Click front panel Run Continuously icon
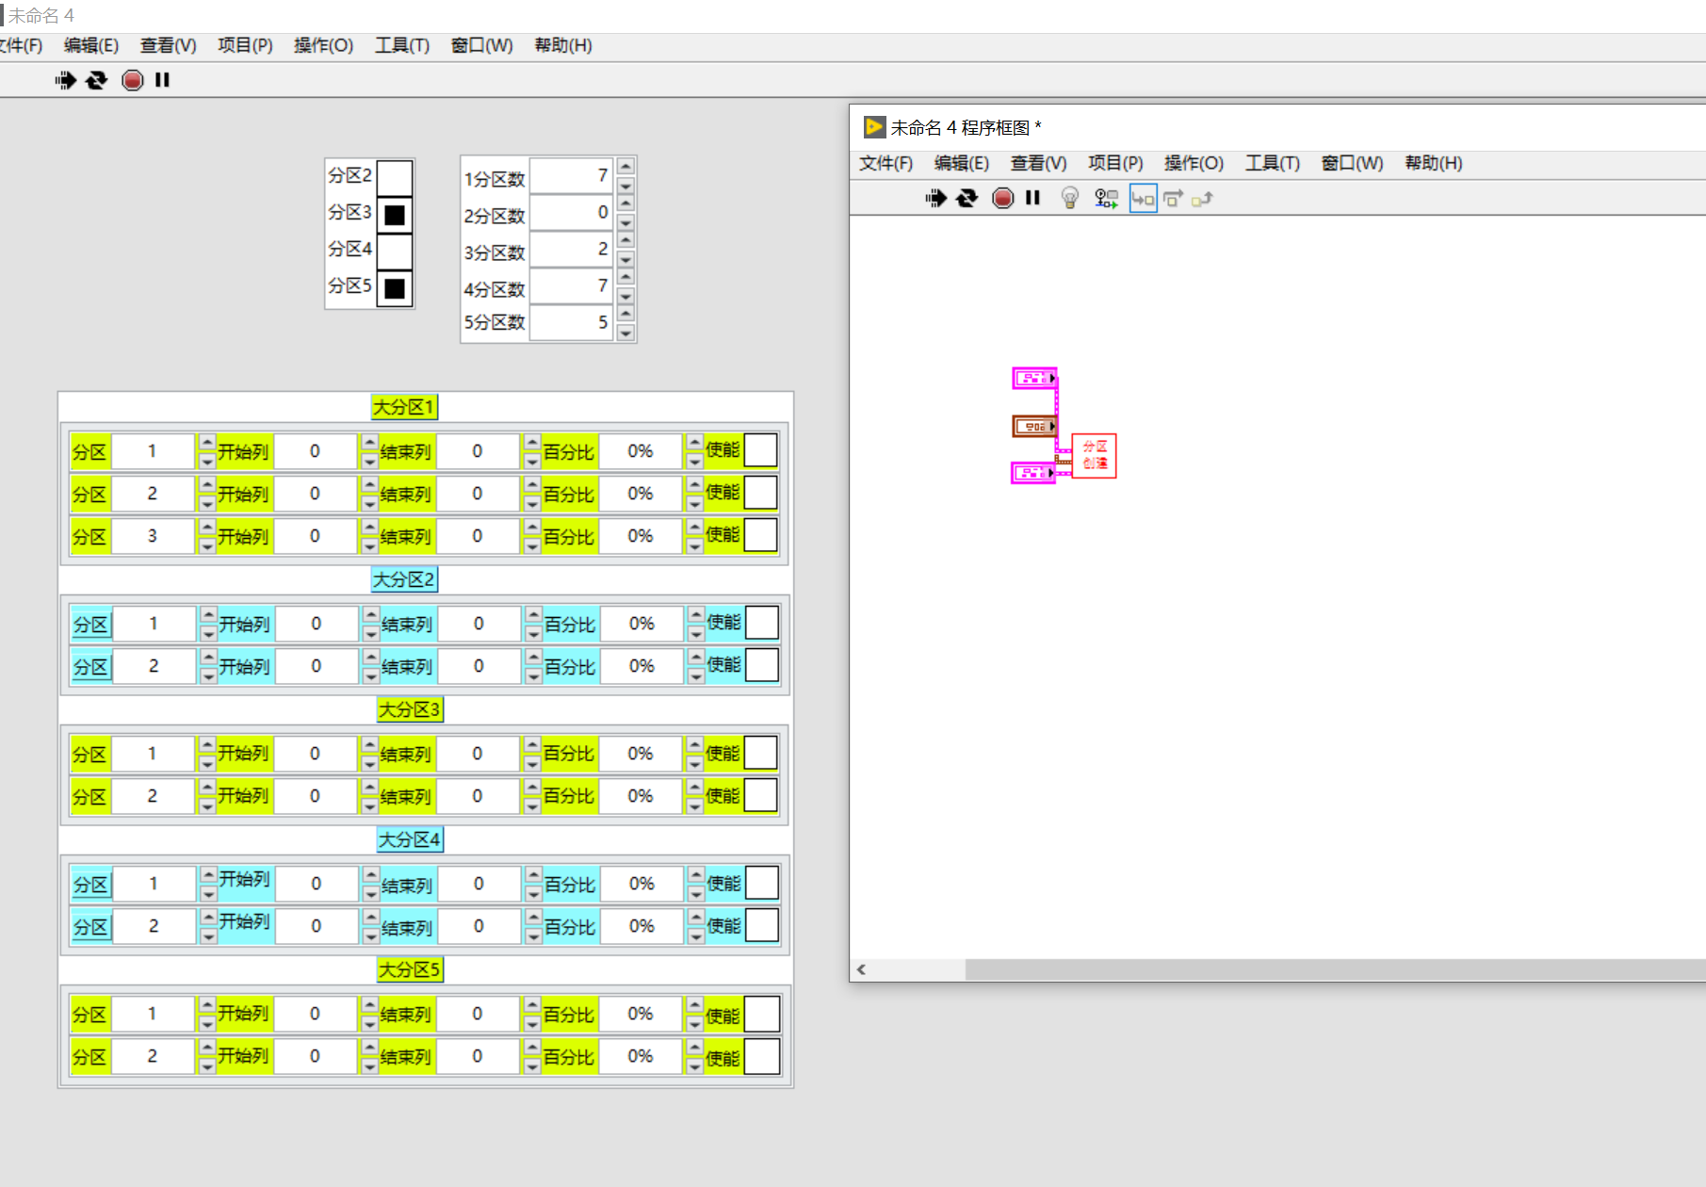Image resolution: width=1706 pixels, height=1187 pixels. point(96,80)
